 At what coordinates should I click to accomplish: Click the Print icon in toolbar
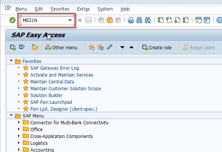click(131, 20)
